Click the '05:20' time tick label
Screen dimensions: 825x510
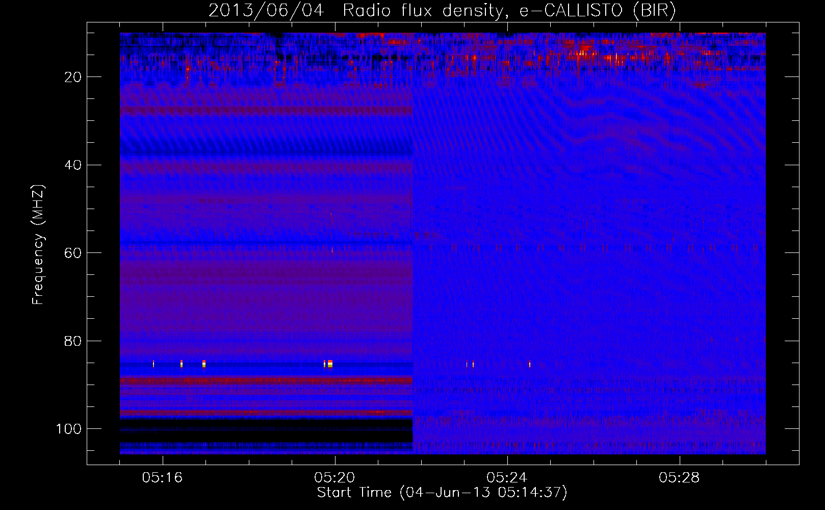[334, 477]
